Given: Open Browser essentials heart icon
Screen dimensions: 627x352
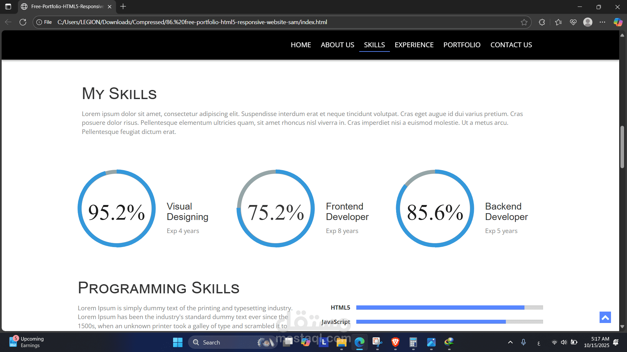Looking at the screenshot, I should click(x=573, y=22).
